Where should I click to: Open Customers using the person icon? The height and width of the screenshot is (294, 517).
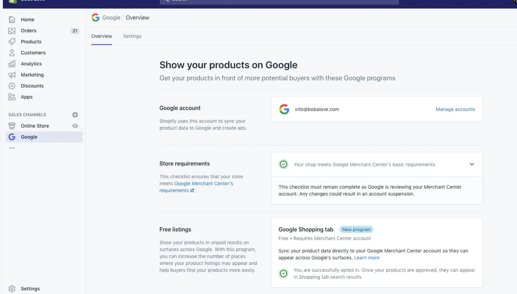tap(12, 53)
